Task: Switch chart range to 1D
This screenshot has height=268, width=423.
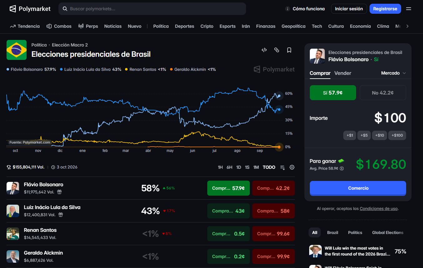Action: coord(239,167)
